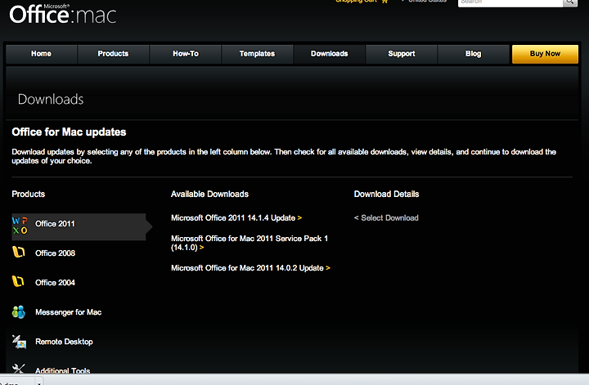This screenshot has height=385, width=589.
Task: Click the Office for Mac updates heading
Action: point(69,132)
